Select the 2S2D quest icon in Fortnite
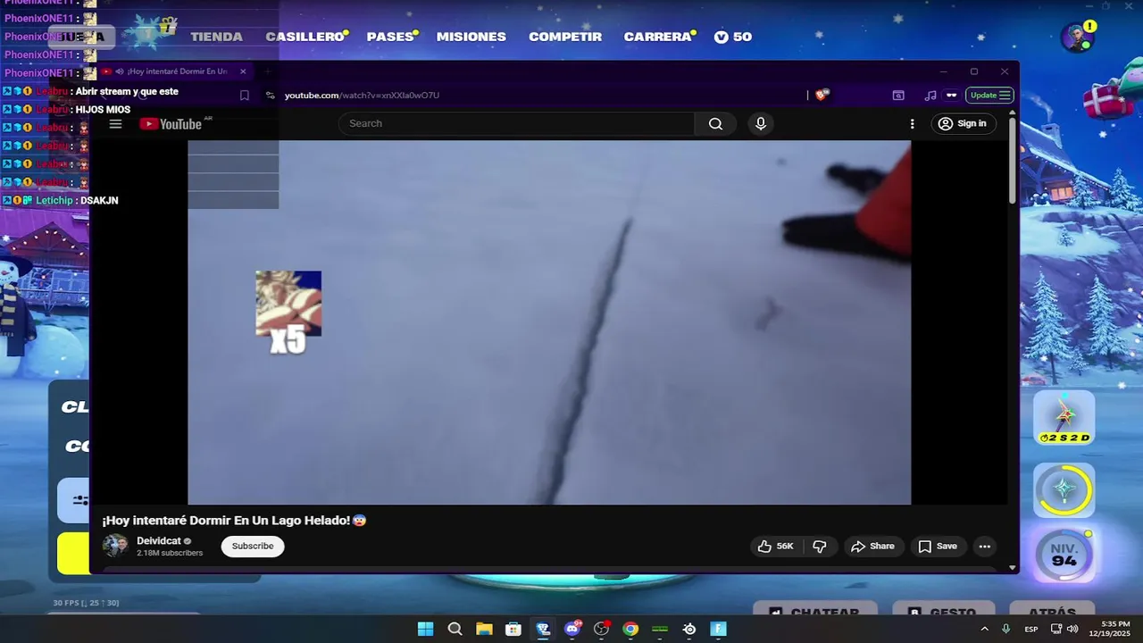 pos(1064,417)
